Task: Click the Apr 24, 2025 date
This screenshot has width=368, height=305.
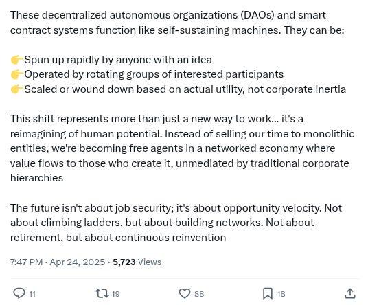Action: tap(77, 262)
